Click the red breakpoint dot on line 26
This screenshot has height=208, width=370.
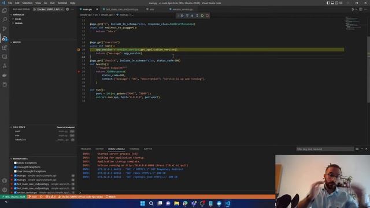pos(79,72)
